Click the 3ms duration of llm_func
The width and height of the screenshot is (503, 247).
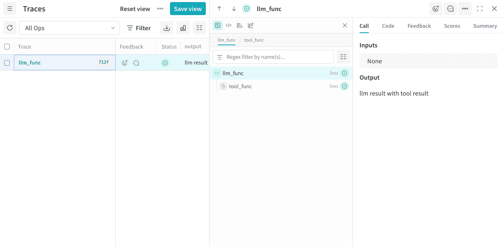[x=334, y=73]
